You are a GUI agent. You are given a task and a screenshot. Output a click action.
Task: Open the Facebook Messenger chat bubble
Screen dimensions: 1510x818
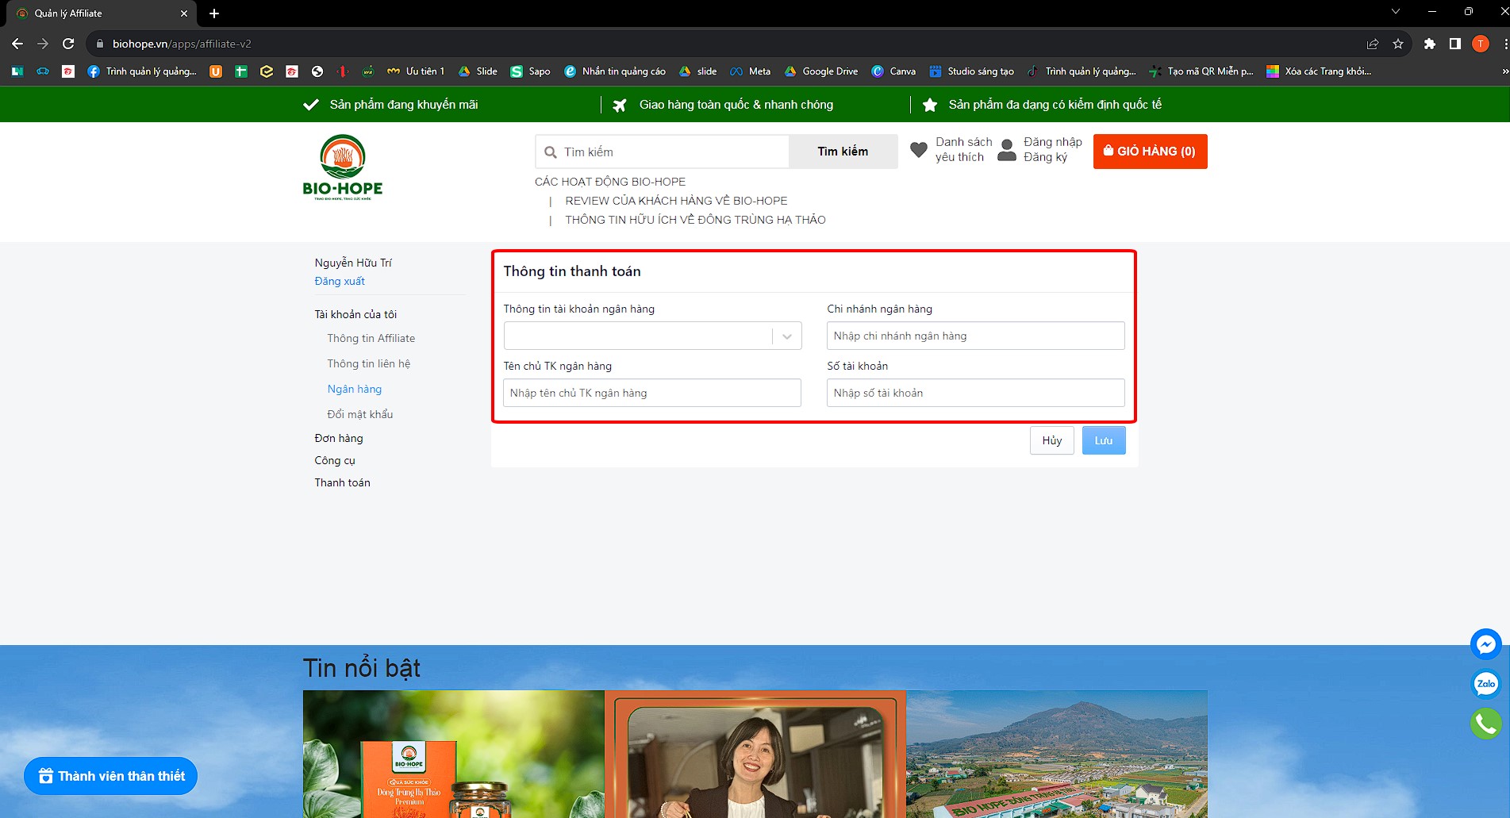point(1485,644)
